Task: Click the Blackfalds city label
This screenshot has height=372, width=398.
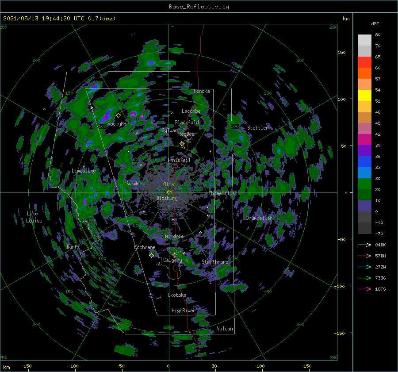Action: (x=188, y=123)
